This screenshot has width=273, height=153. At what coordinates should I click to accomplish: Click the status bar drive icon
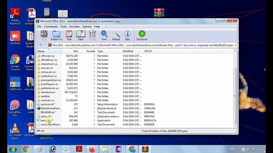[x=38, y=131]
